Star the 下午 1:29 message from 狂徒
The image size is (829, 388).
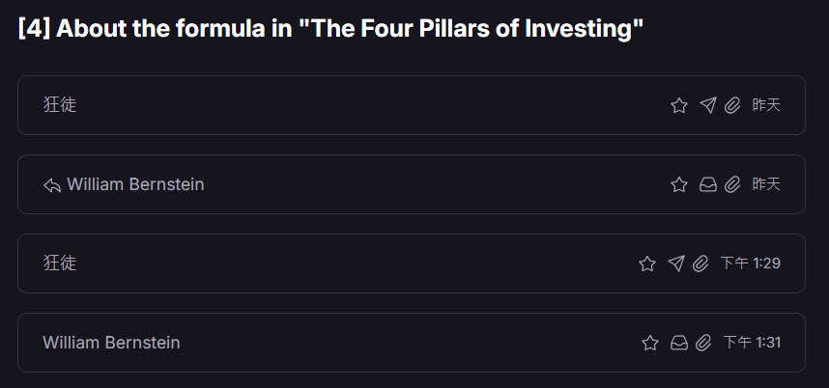[647, 263]
